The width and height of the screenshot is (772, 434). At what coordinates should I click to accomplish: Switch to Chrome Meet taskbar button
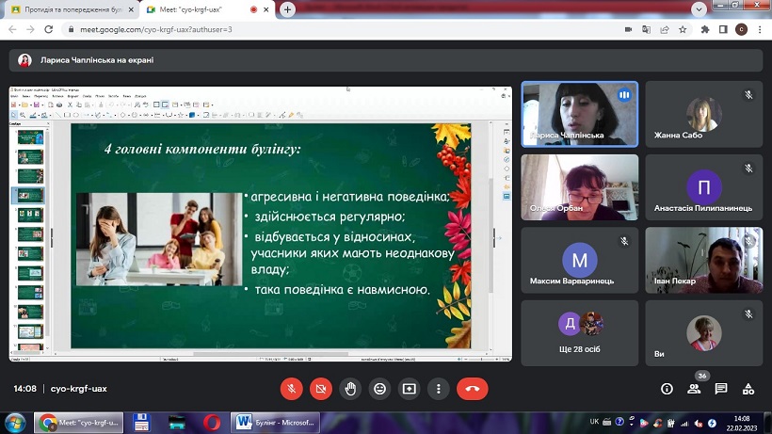pyautogui.click(x=79, y=423)
